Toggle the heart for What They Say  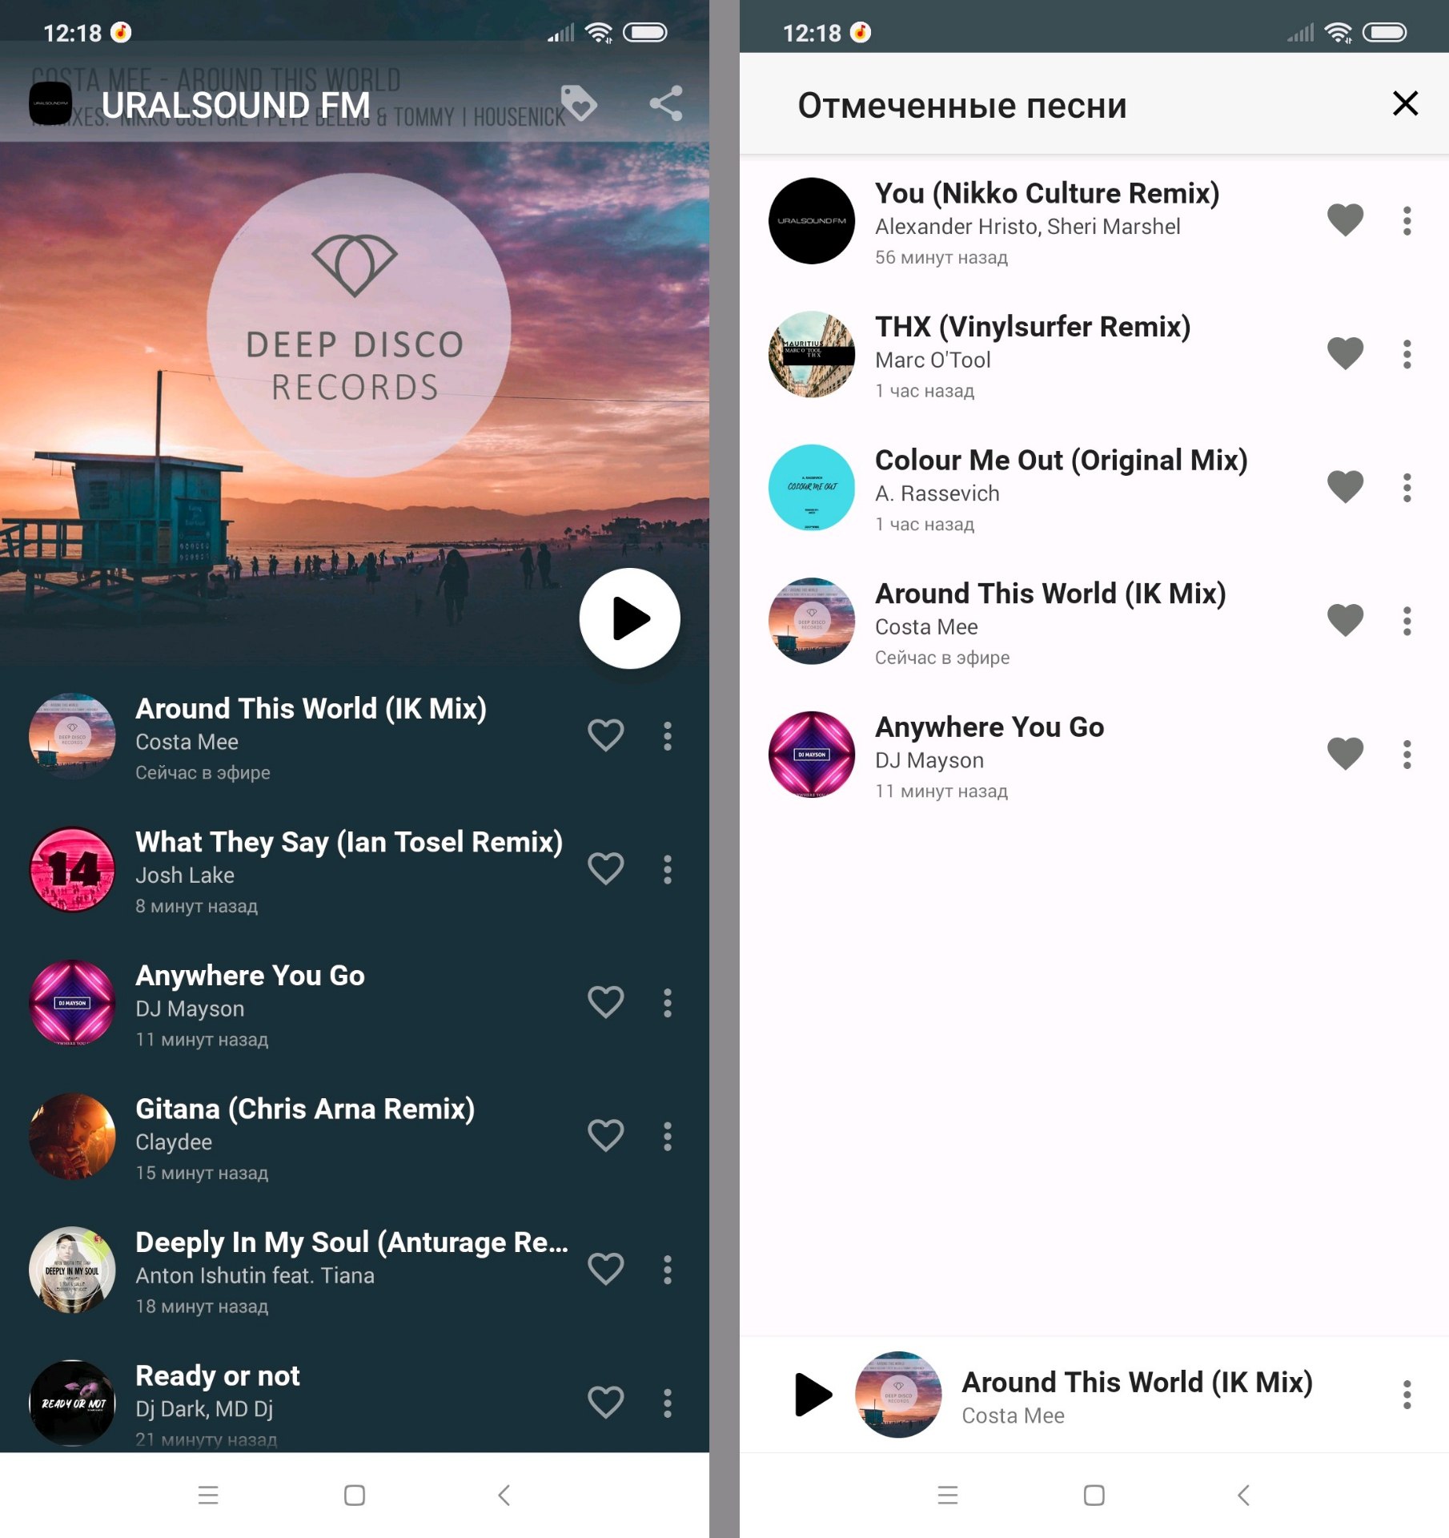coord(606,869)
